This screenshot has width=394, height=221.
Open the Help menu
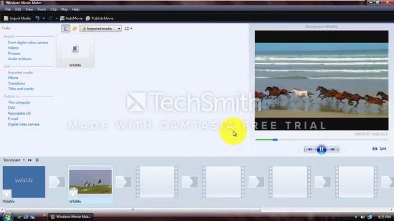click(76, 10)
